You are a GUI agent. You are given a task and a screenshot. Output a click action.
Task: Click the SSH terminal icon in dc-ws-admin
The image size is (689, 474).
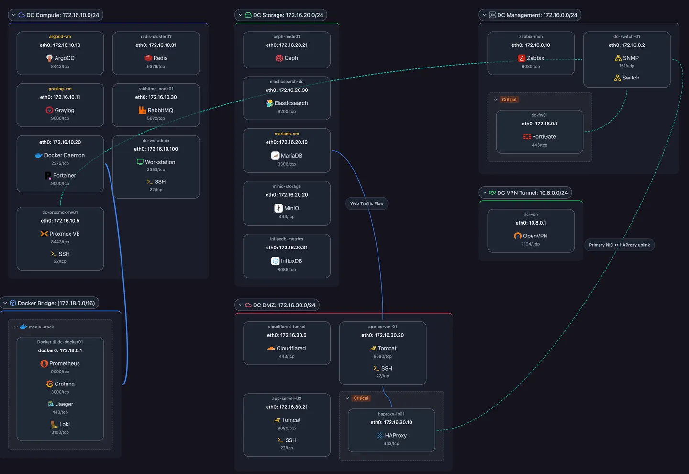coord(150,181)
